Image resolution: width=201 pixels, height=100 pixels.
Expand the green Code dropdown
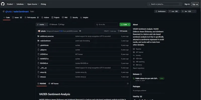point(125,24)
